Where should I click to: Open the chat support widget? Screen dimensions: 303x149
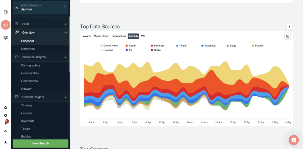pos(293,140)
